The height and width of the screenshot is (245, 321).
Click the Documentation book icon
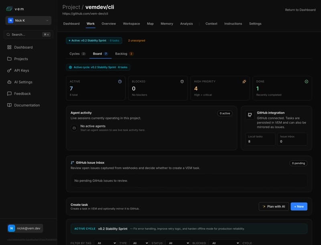(9, 105)
